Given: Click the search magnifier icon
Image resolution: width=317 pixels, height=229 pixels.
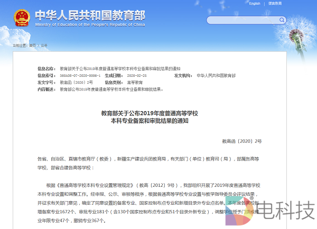Looking at the screenshot, I should (282, 20).
